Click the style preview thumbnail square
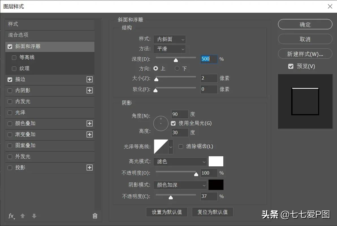Viewport: 337px width, 226px height. (x=305, y=101)
